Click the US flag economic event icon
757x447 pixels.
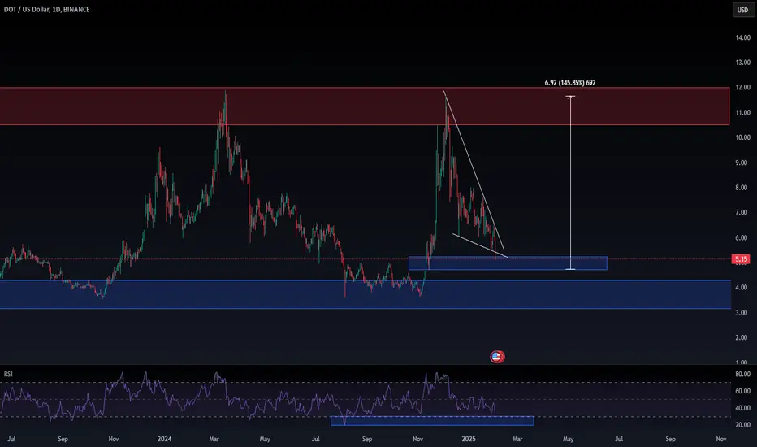pyautogui.click(x=497, y=357)
